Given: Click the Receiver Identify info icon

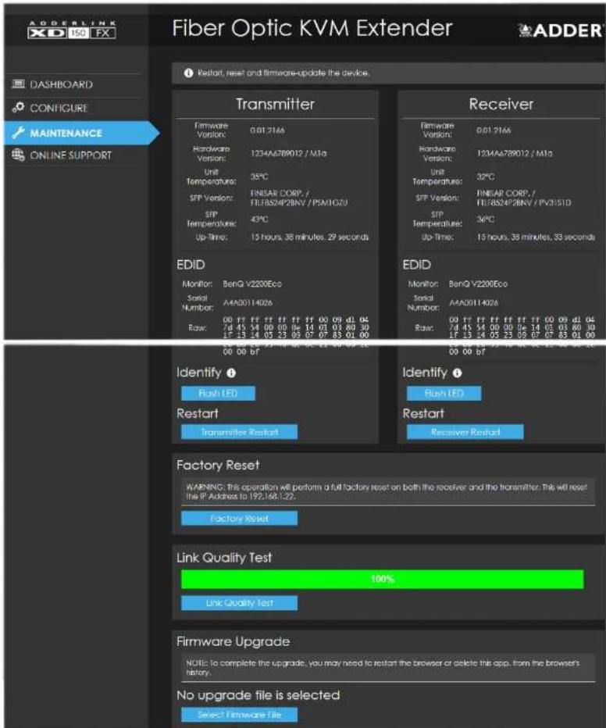Looking at the screenshot, I should pos(457,373).
